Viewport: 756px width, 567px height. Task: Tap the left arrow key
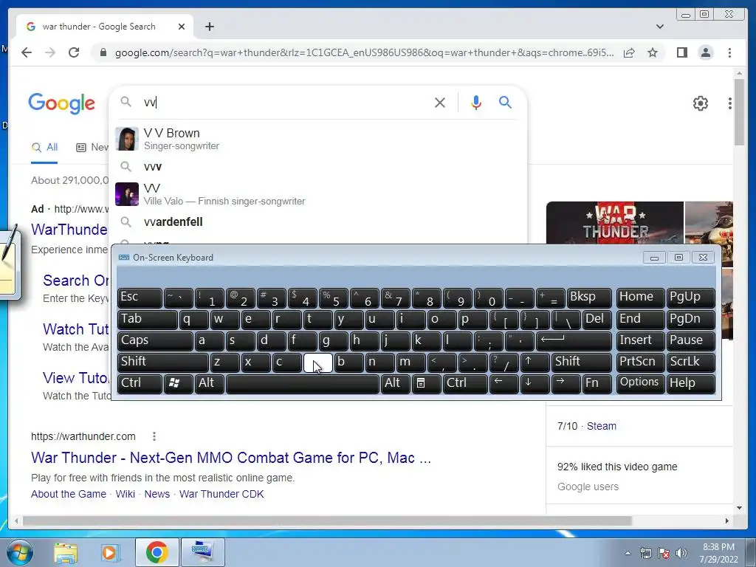(504, 384)
